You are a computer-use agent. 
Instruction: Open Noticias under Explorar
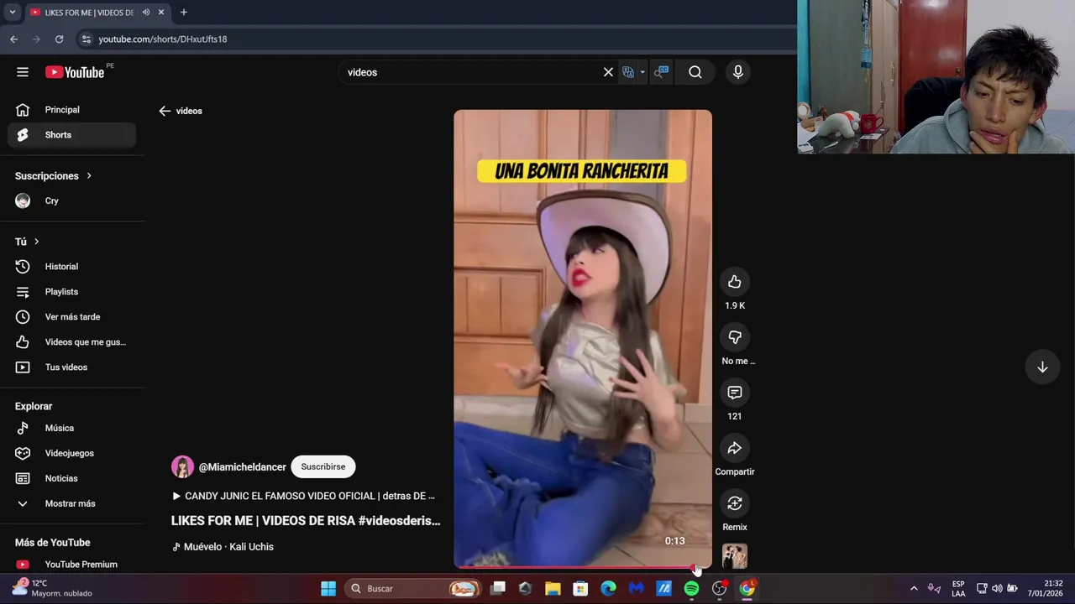(x=71, y=478)
